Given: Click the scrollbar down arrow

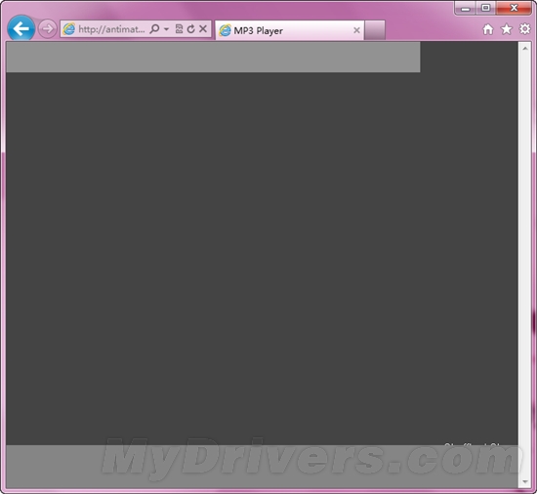Looking at the screenshot, I should [x=525, y=481].
